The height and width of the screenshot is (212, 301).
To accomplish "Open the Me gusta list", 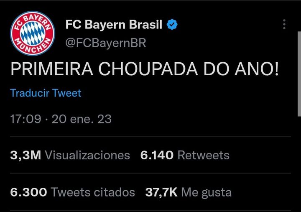I will [207, 192].
